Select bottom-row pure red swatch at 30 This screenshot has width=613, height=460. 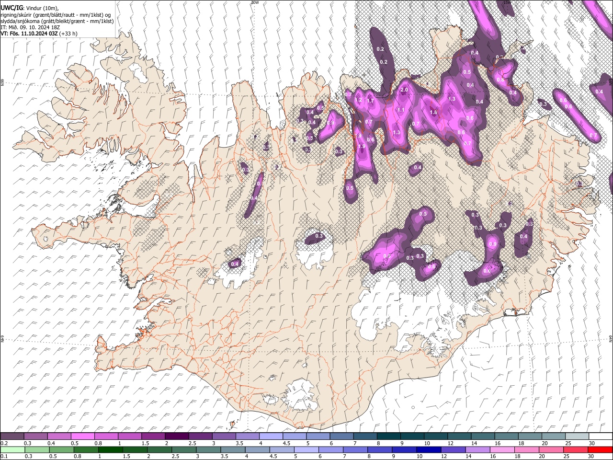(600, 449)
